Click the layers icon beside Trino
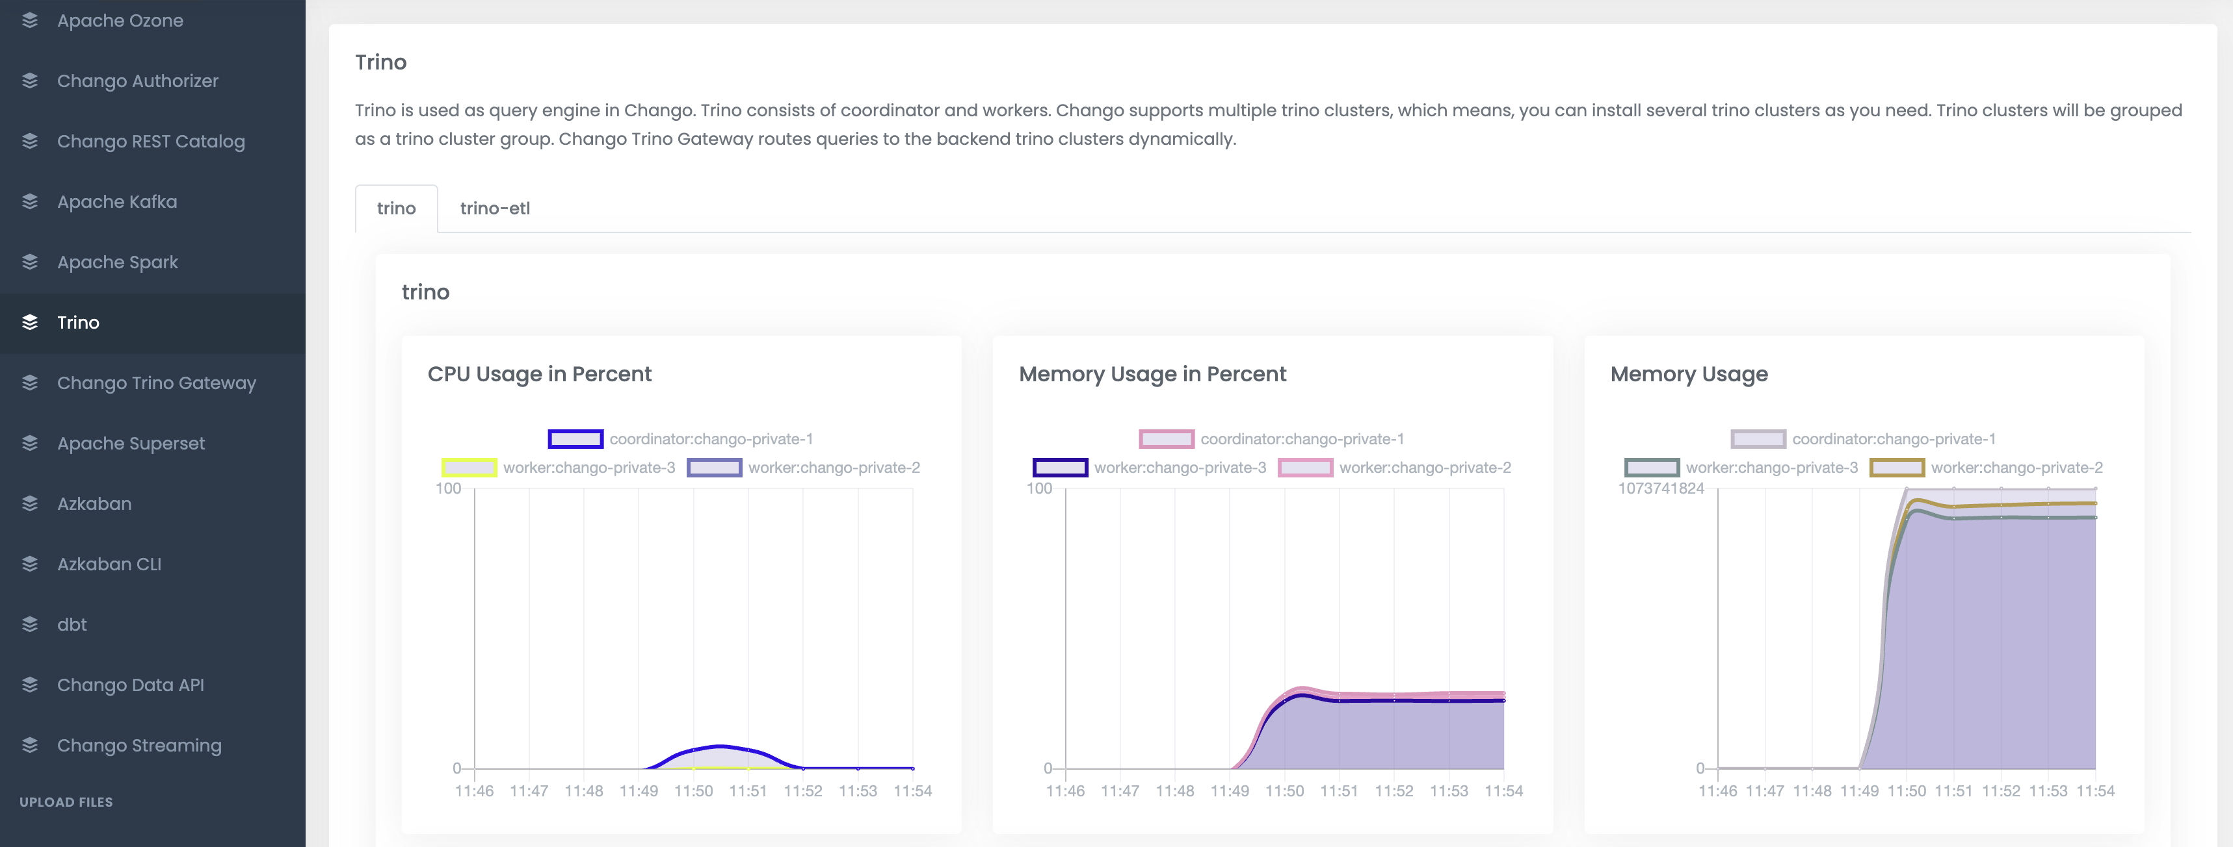Screen dimensions: 2233x847 point(31,322)
